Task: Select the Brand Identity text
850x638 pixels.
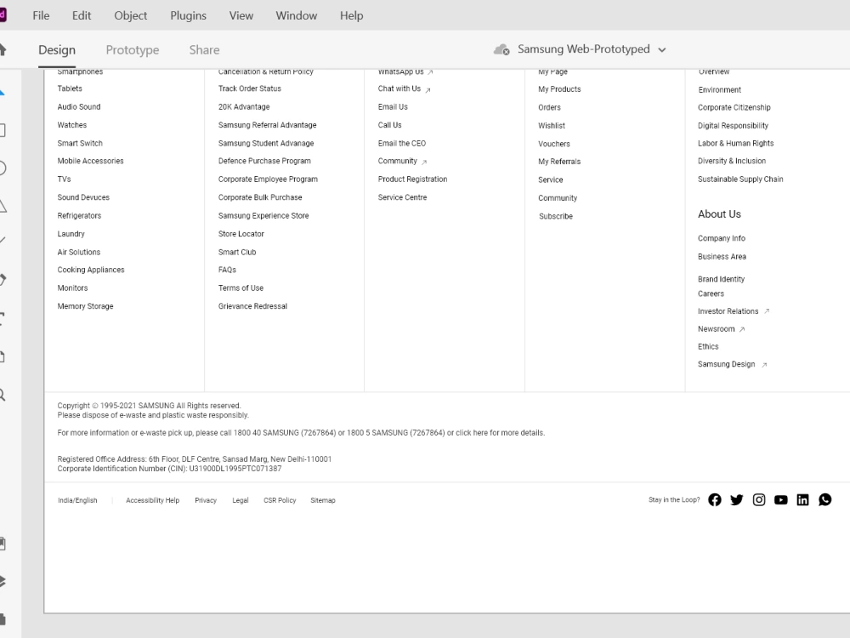Action: click(721, 279)
